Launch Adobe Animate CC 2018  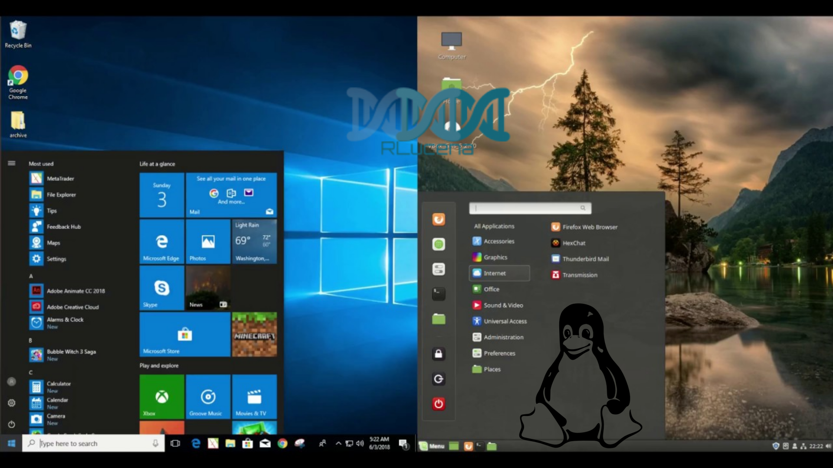68,291
